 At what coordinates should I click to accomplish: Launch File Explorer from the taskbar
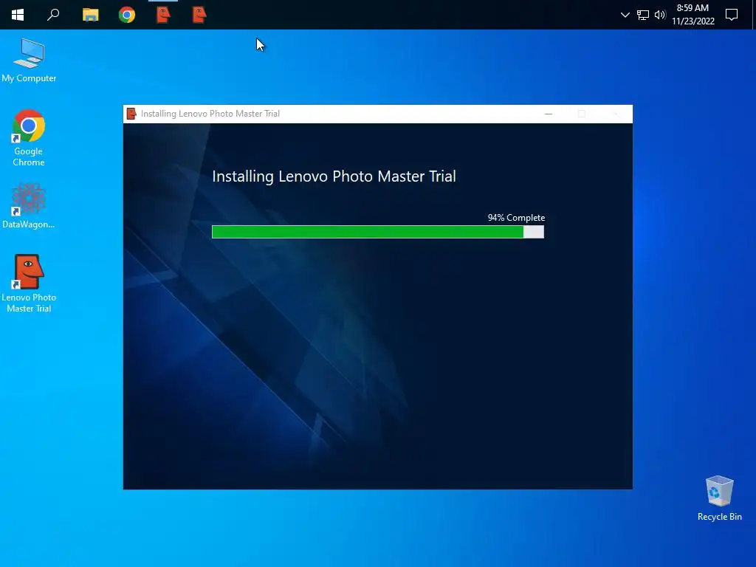point(91,15)
